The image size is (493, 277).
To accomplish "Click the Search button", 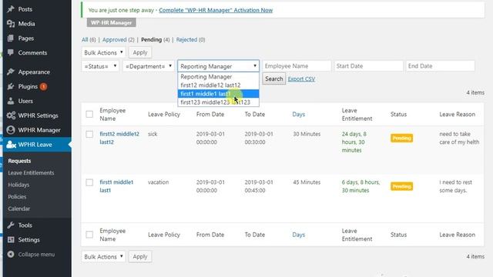I will click(x=274, y=78).
